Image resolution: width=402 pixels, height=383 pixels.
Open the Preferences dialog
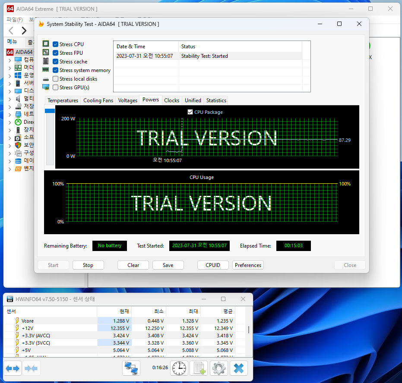click(248, 265)
